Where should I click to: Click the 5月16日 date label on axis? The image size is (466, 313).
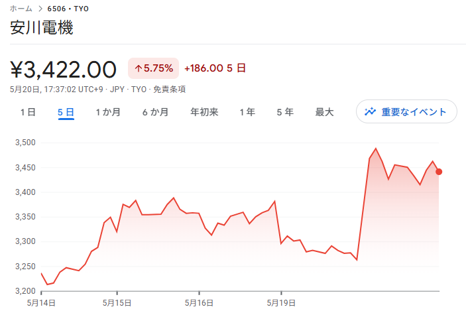click(200, 302)
